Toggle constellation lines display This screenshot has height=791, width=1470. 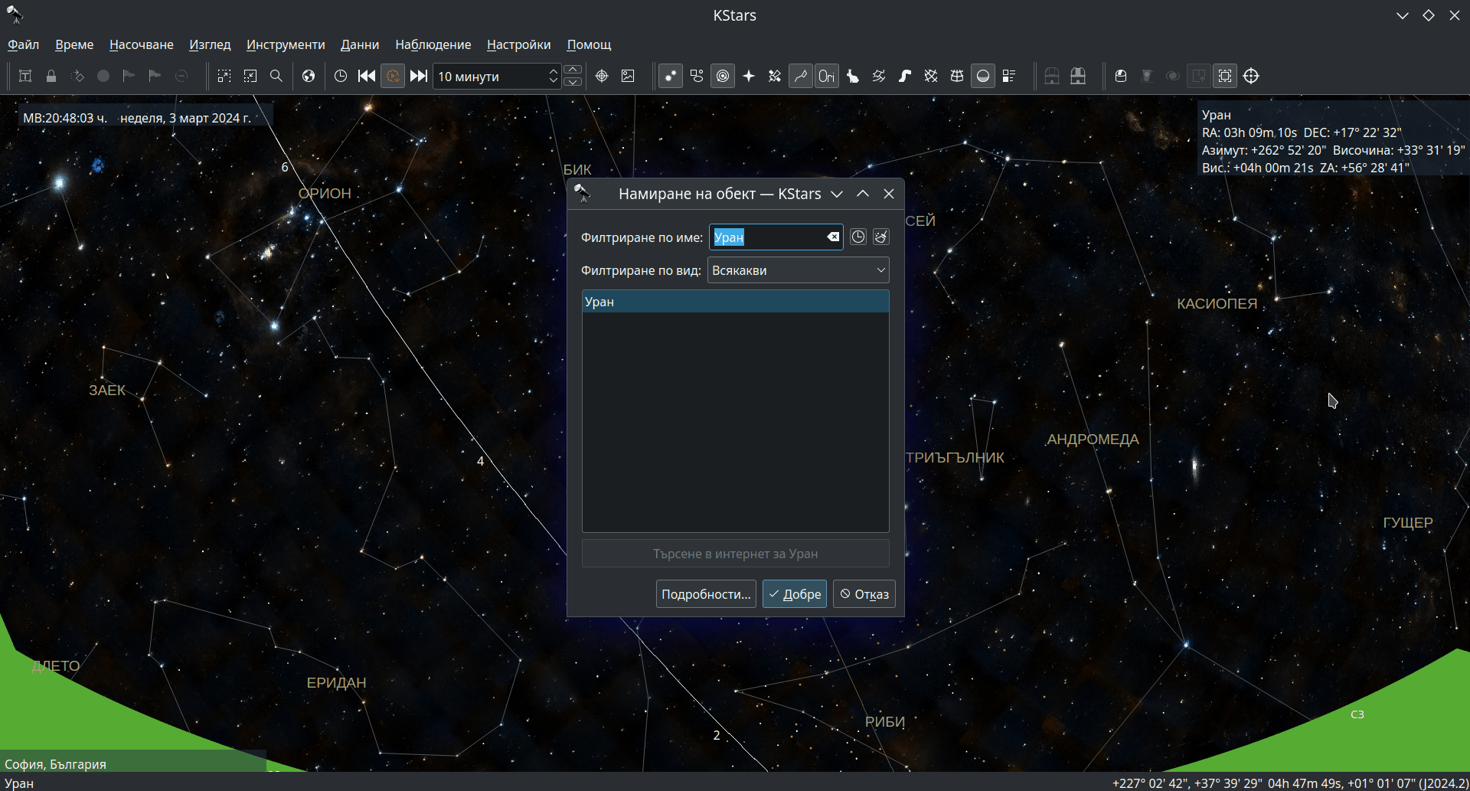pyautogui.click(x=801, y=76)
